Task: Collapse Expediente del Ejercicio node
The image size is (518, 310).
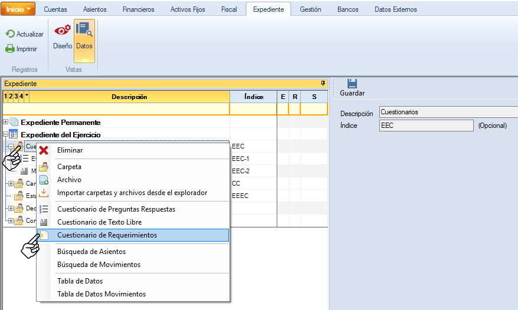Action: (6, 134)
